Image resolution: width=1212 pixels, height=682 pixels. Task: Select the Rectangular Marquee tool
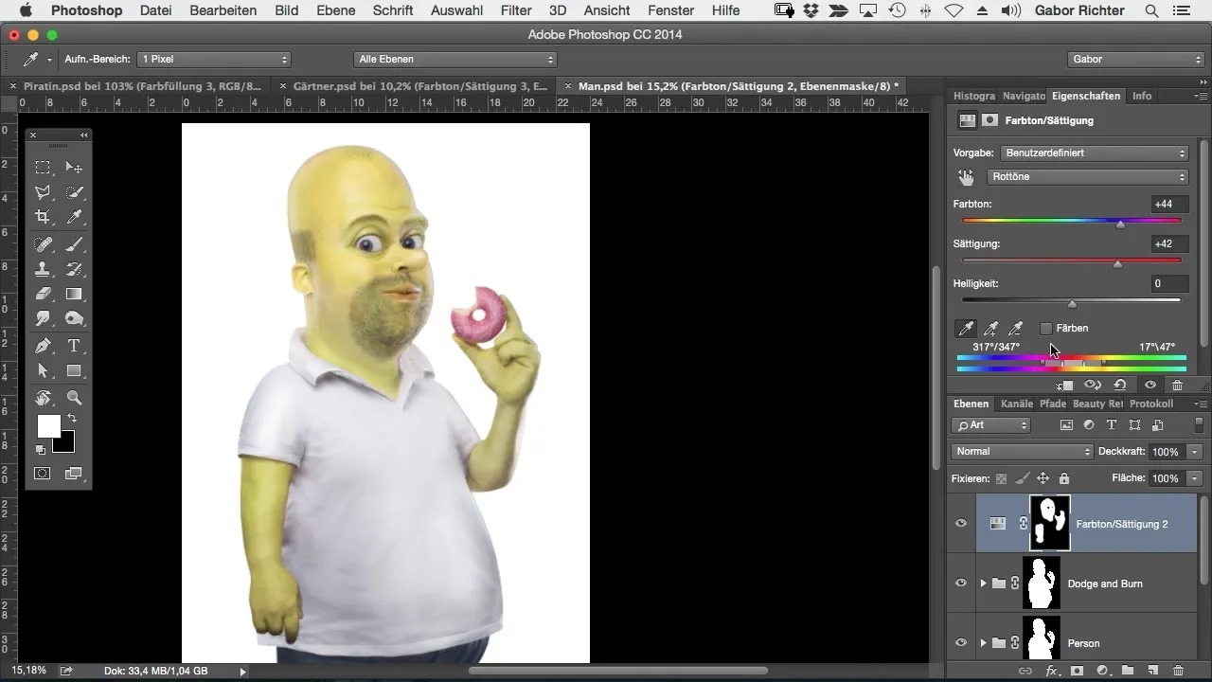tap(43, 168)
